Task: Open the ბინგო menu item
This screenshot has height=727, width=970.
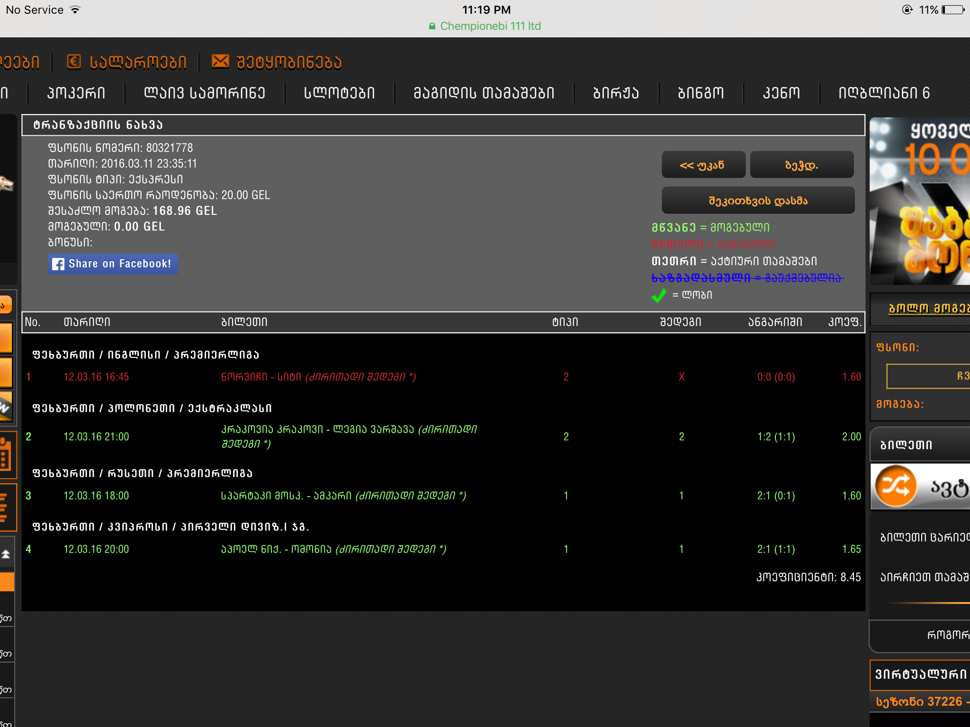Action: 701,93
